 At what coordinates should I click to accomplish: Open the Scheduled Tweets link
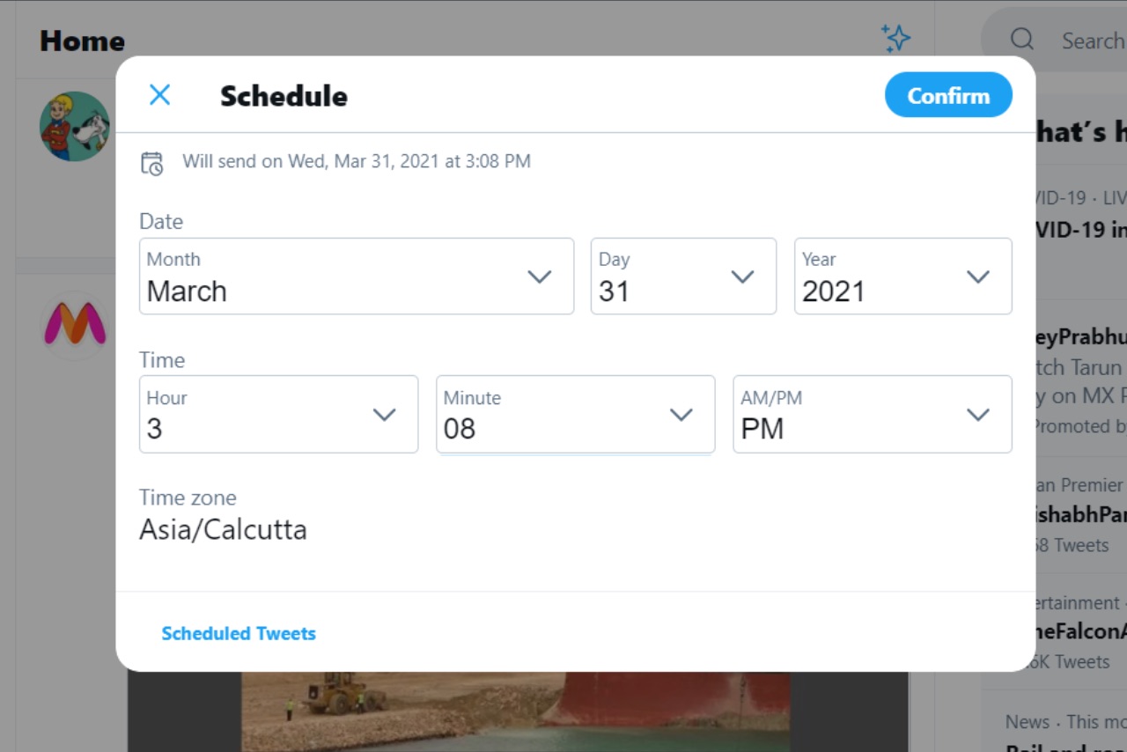tap(239, 633)
